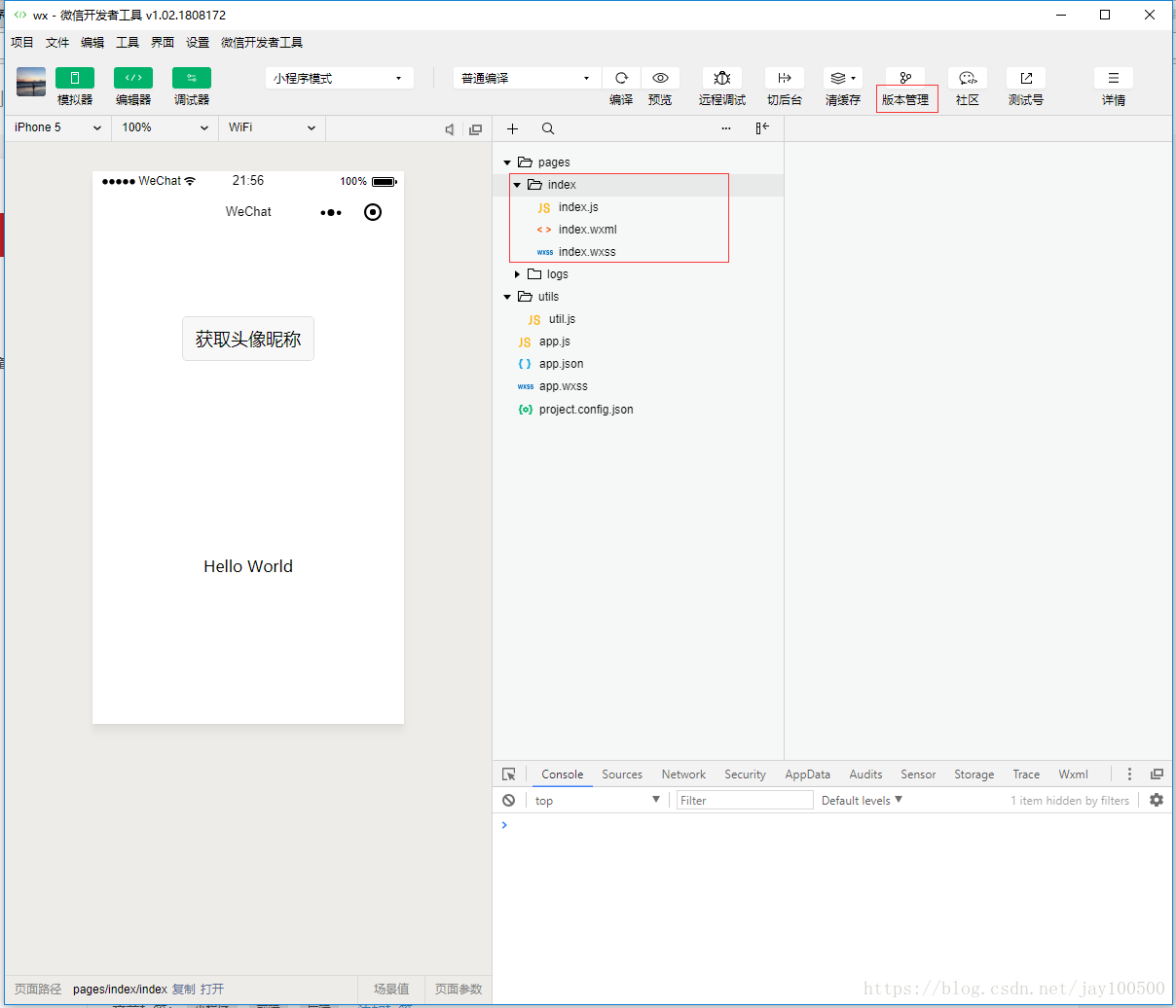
Task: Mute the simulator sound icon
Action: [450, 129]
